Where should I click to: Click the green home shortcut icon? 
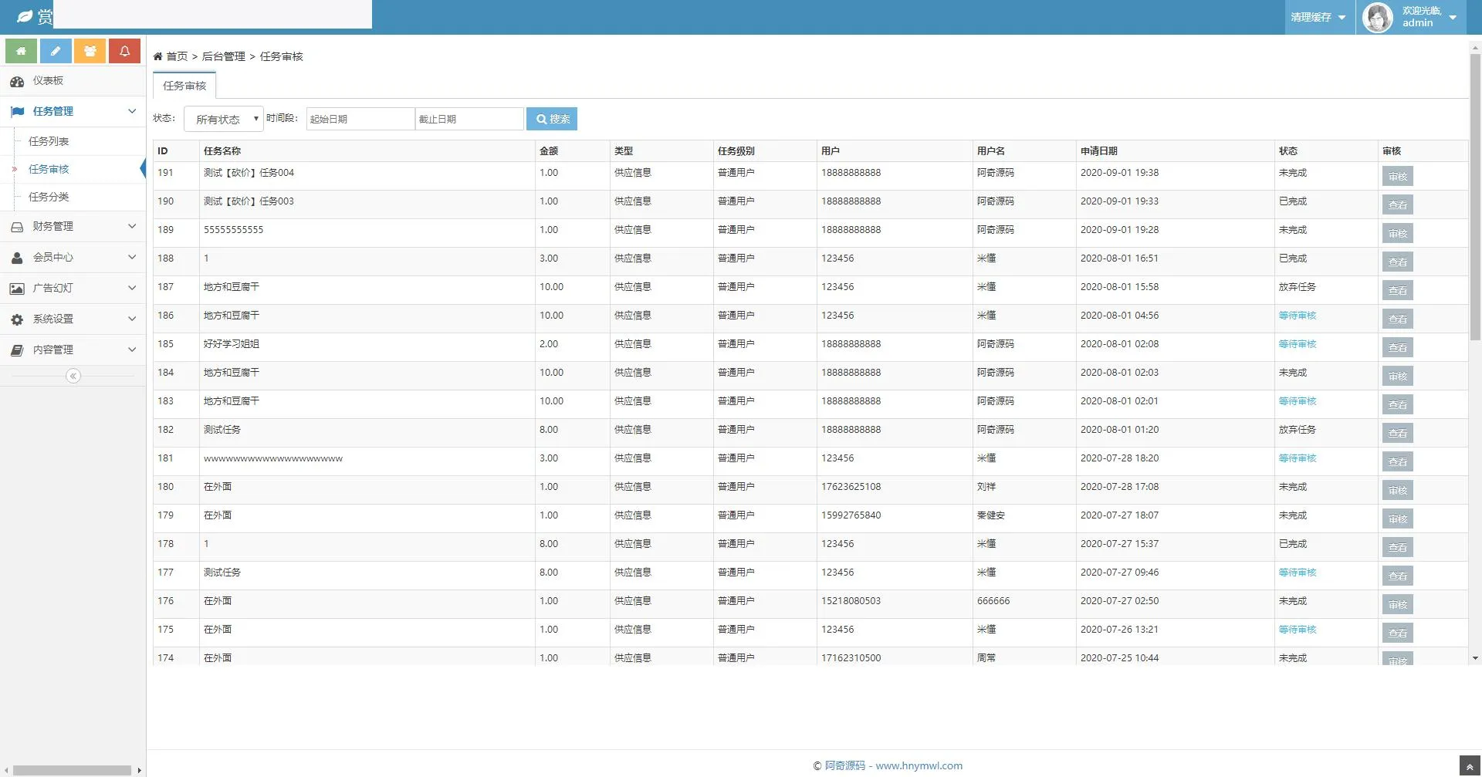tap(21, 51)
